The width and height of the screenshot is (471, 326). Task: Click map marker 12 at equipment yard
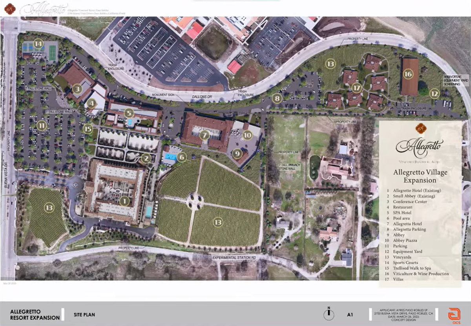pos(434,94)
